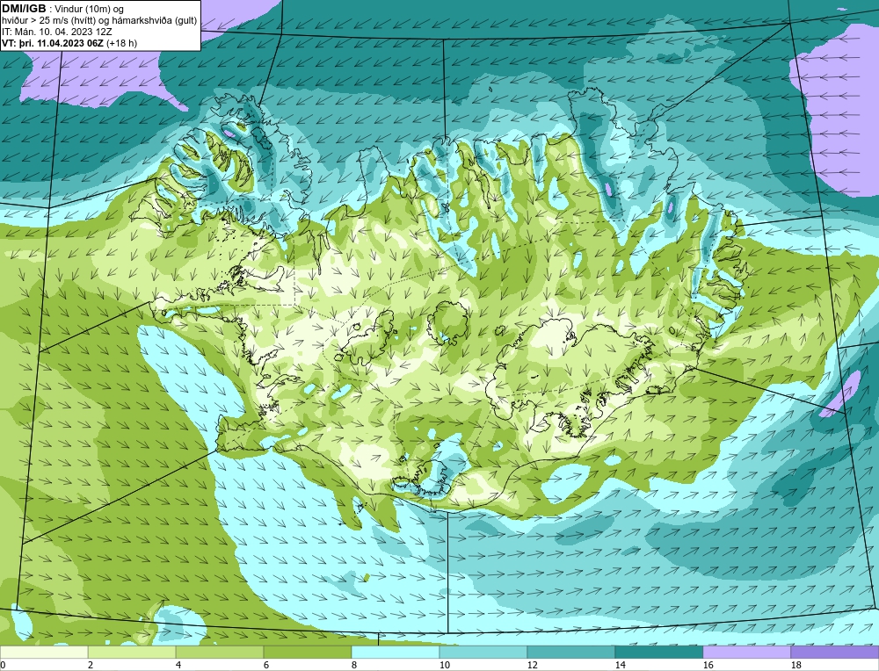The height and width of the screenshot is (671, 879).
Task: Click the 16–18 m/s lavender legend swatch
Action: coord(747,652)
